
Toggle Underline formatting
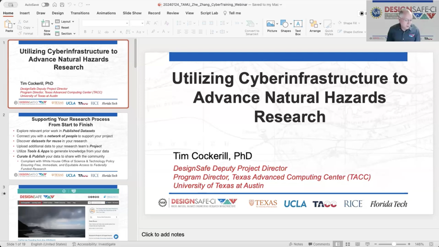(x=99, y=32)
